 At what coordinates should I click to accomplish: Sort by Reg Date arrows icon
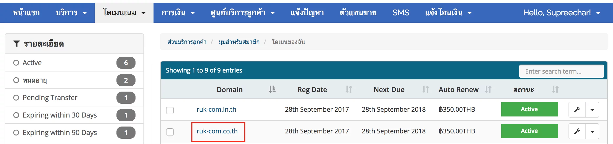[x=349, y=89]
